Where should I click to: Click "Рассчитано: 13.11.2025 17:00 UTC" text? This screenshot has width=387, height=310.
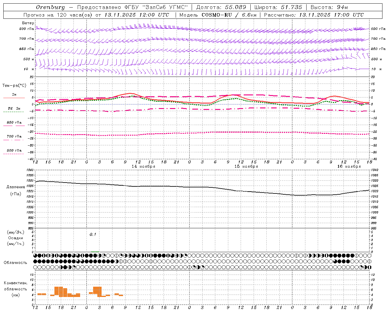point(314,15)
